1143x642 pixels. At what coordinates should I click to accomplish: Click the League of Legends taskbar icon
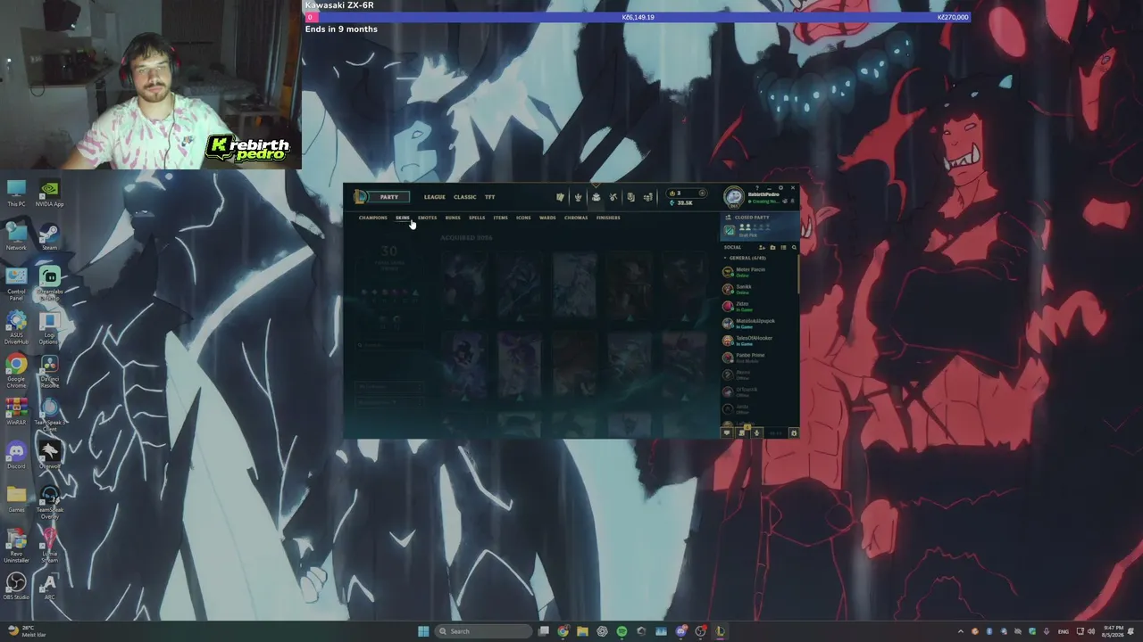click(x=720, y=631)
